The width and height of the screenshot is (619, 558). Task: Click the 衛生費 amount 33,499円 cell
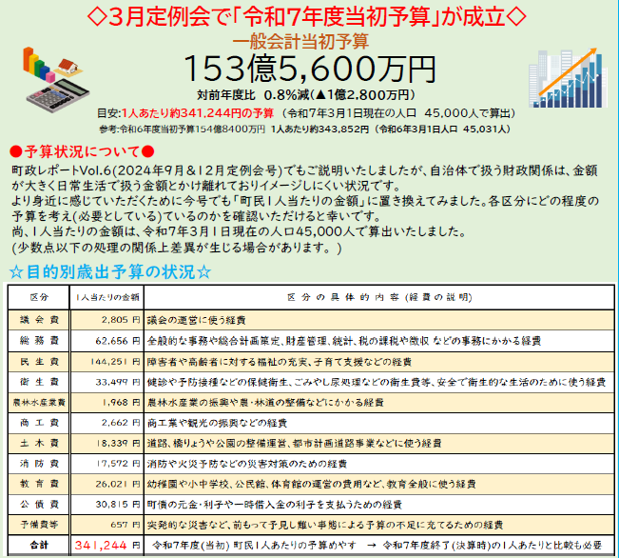[x=107, y=382]
